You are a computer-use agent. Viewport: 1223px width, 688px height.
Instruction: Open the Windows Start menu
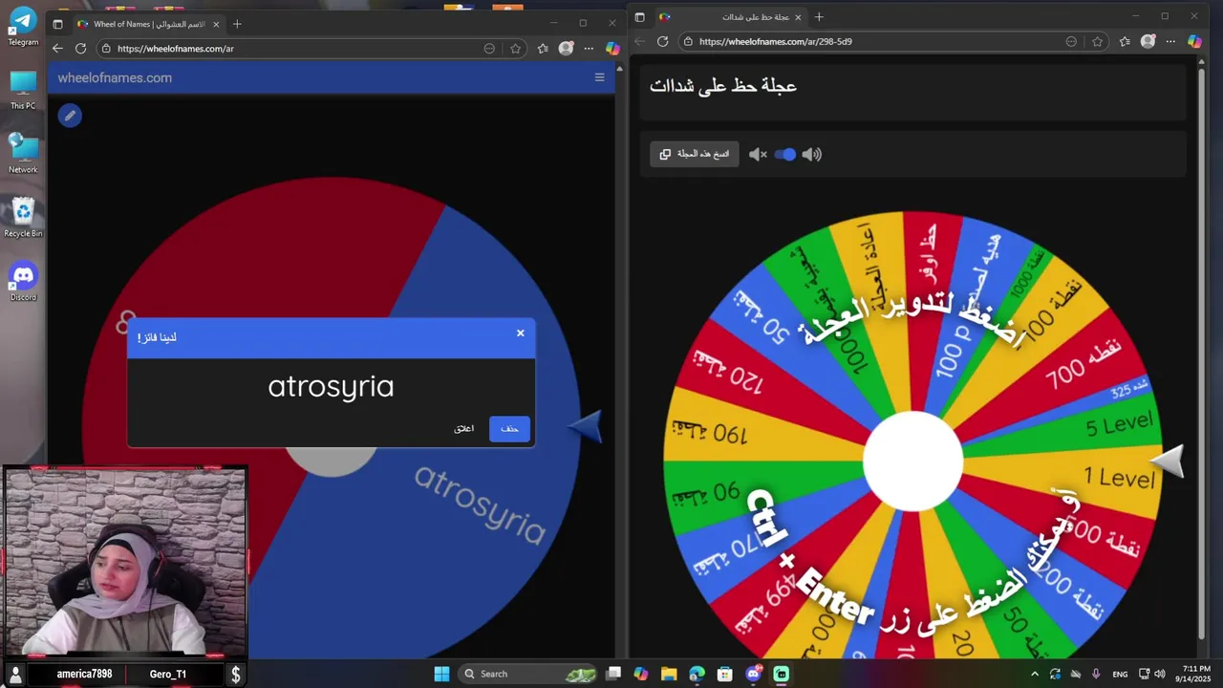pyautogui.click(x=441, y=674)
